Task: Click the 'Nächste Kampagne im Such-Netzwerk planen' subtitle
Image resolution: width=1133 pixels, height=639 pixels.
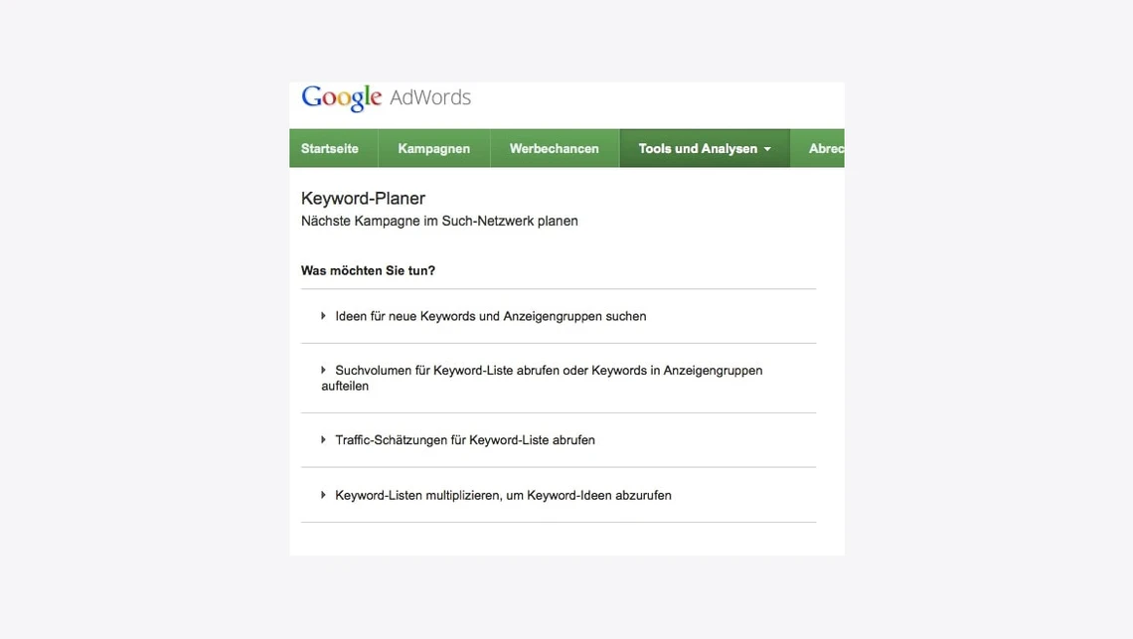Action: [x=439, y=221]
